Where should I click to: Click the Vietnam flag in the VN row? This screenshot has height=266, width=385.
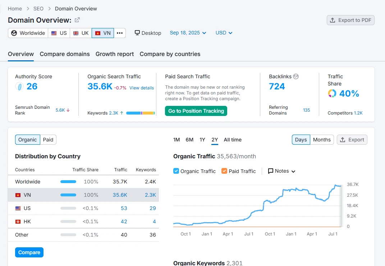tap(18, 195)
